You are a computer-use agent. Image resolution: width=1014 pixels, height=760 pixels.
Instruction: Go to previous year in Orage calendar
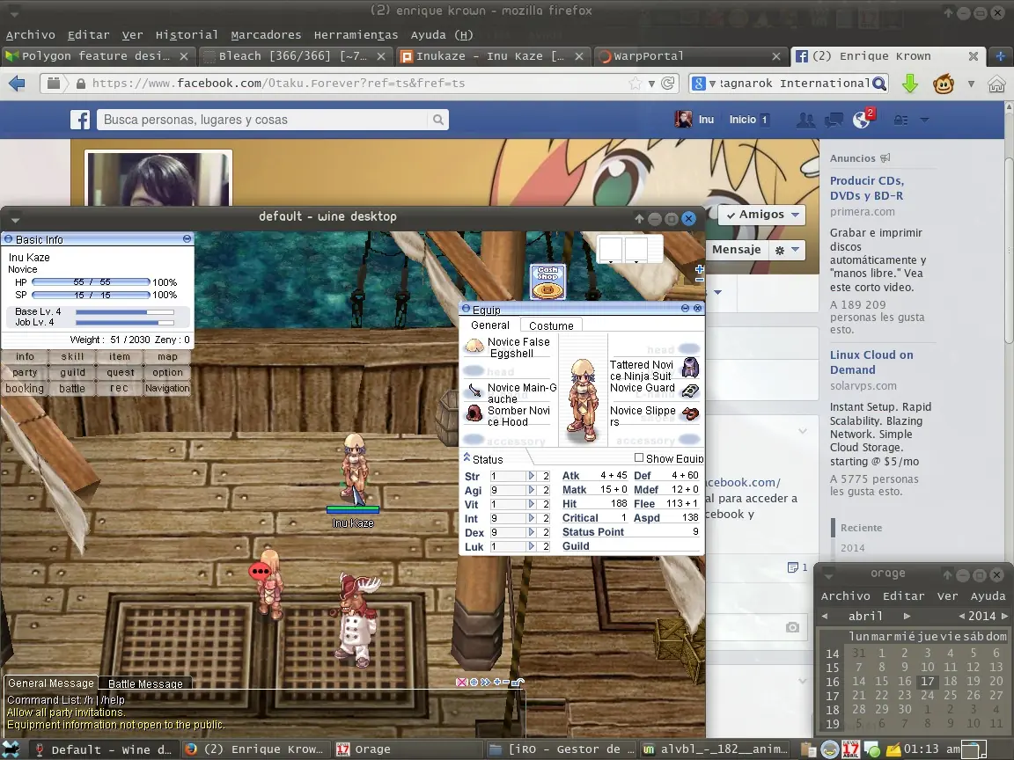(x=961, y=616)
